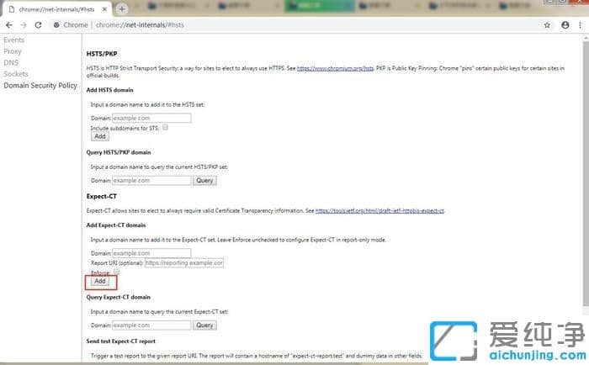The width and height of the screenshot is (589, 365).
Task: Enable Include subdomains for STS checkbox
Action: (x=166, y=127)
